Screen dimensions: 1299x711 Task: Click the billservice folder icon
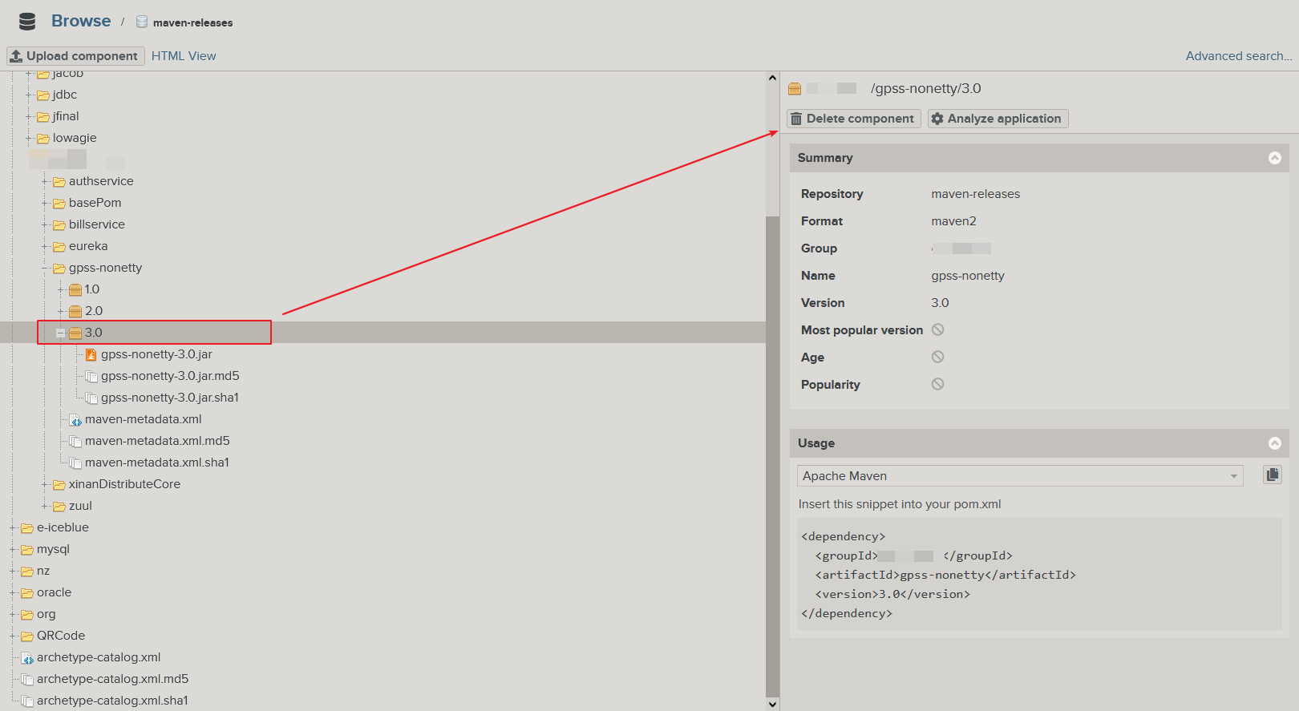59,225
